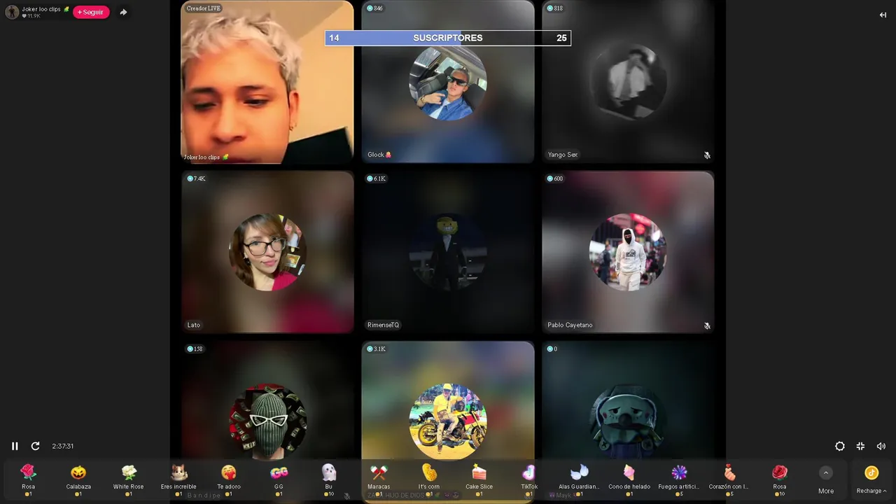This screenshot has width=896, height=504.
Task: Open Glock's guest avatar
Action: click(448, 82)
